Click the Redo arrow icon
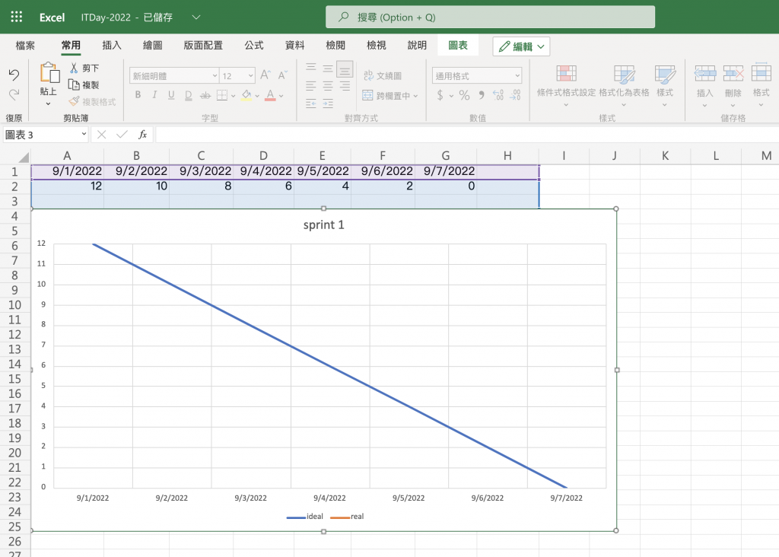Image resolution: width=779 pixels, height=557 pixels. click(x=14, y=94)
